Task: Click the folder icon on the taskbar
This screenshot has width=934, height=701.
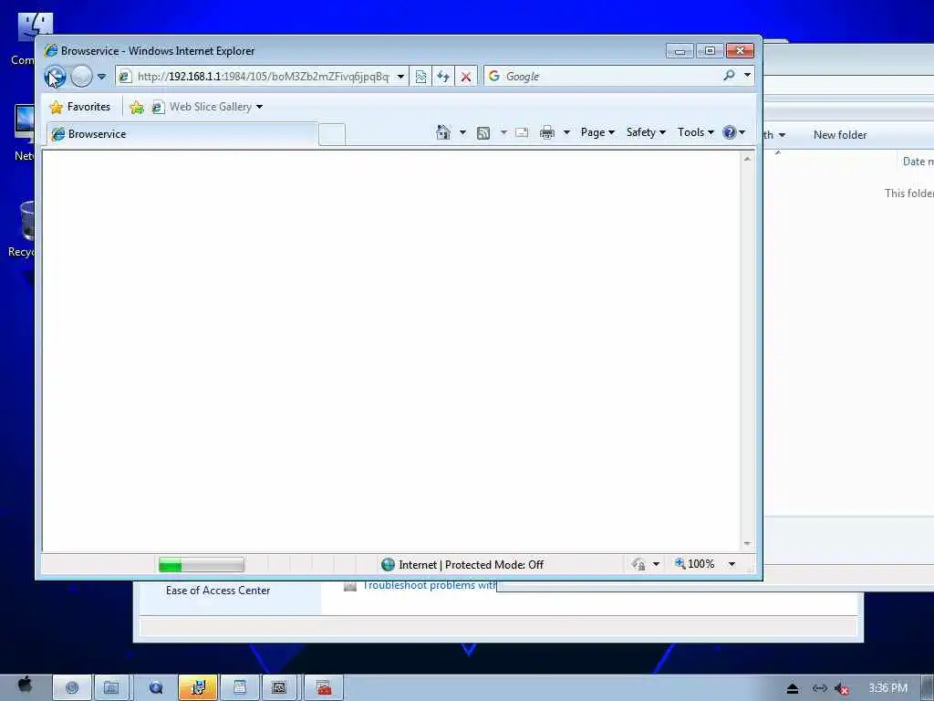Action: [x=111, y=687]
